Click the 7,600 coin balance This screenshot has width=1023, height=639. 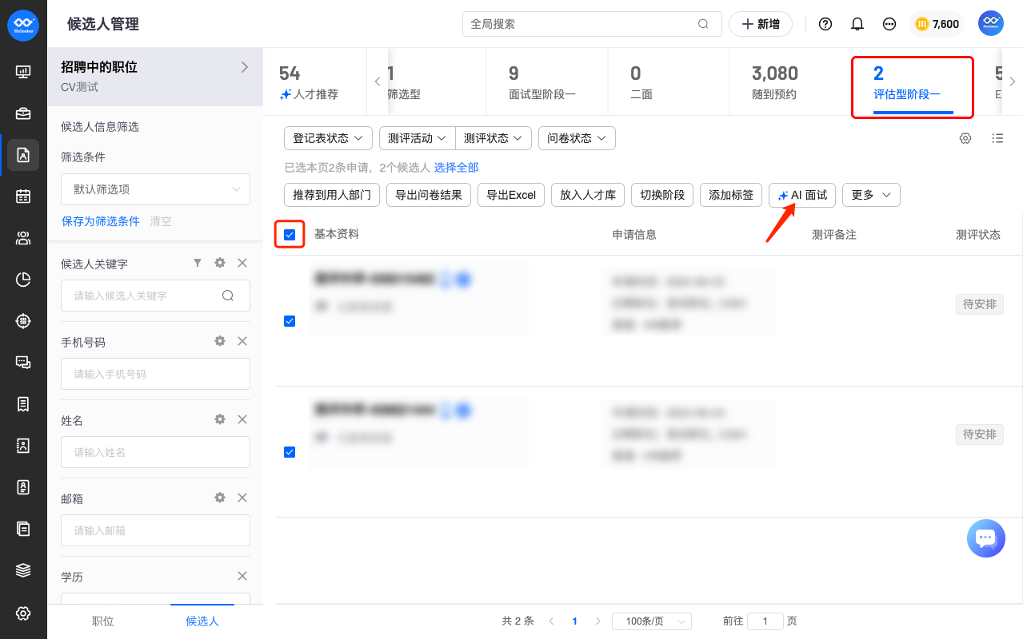[x=937, y=24]
